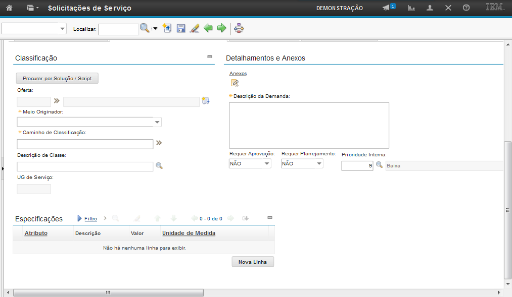
Task: Go to the next record green arrow
Action: [221, 29]
